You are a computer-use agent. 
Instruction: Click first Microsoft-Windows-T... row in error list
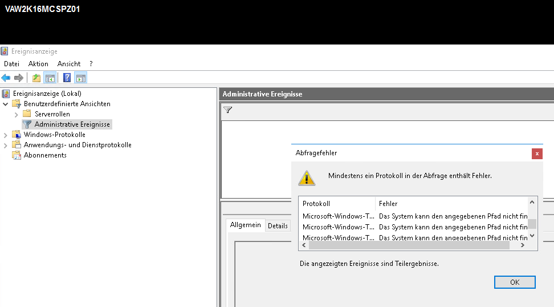tap(413, 216)
